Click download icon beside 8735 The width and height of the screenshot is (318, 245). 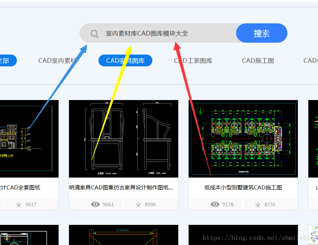point(258,204)
